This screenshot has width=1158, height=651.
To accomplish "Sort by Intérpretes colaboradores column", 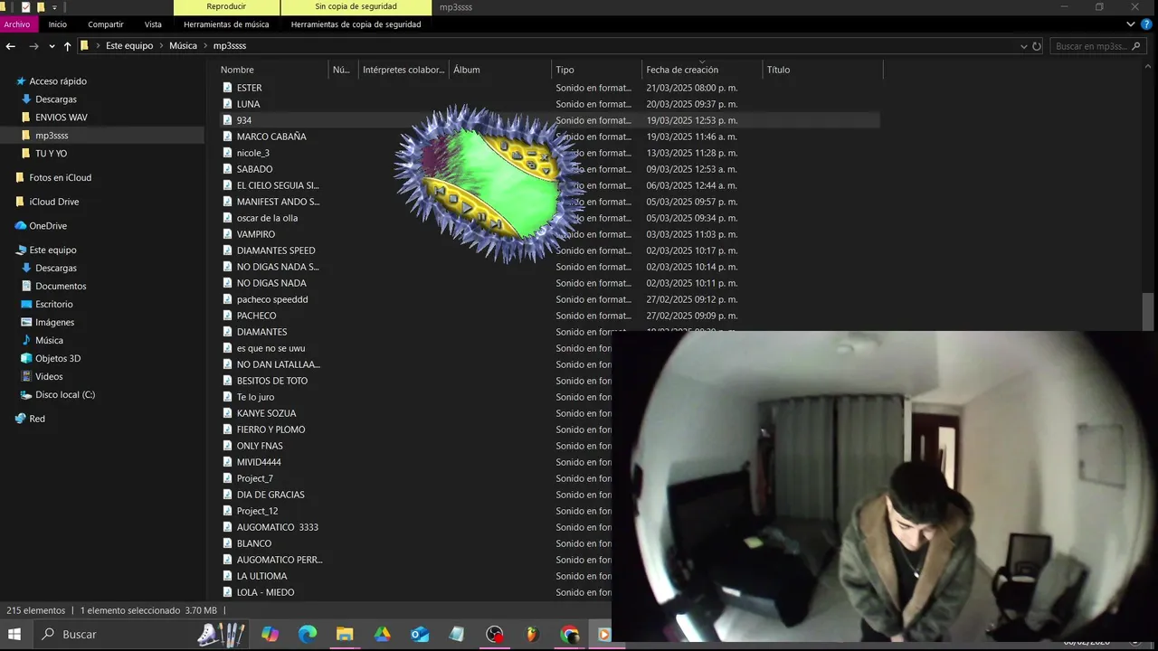I will (403, 70).
